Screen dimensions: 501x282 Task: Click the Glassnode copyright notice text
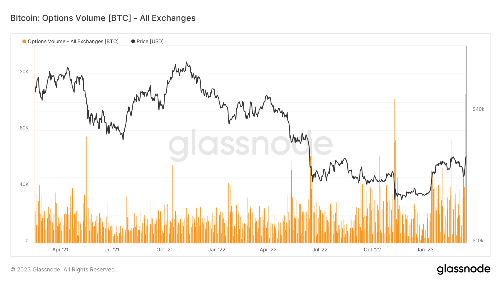pos(63,269)
